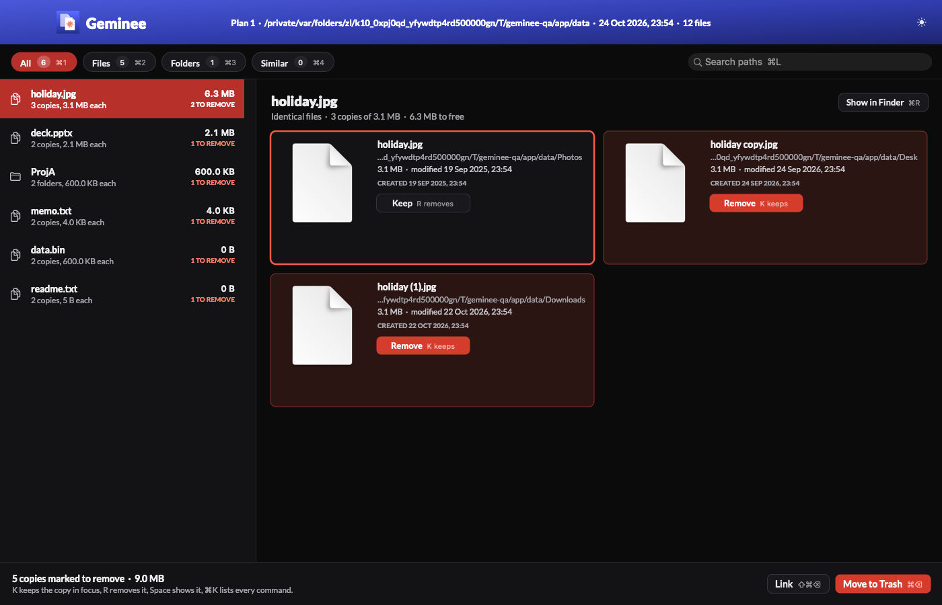Click the Geminee app logo icon

68,23
